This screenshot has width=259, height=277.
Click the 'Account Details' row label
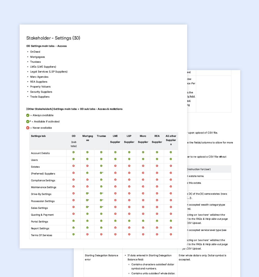(x=40, y=153)
